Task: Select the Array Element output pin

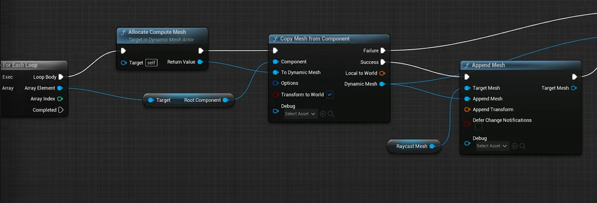Action: pos(60,88)
